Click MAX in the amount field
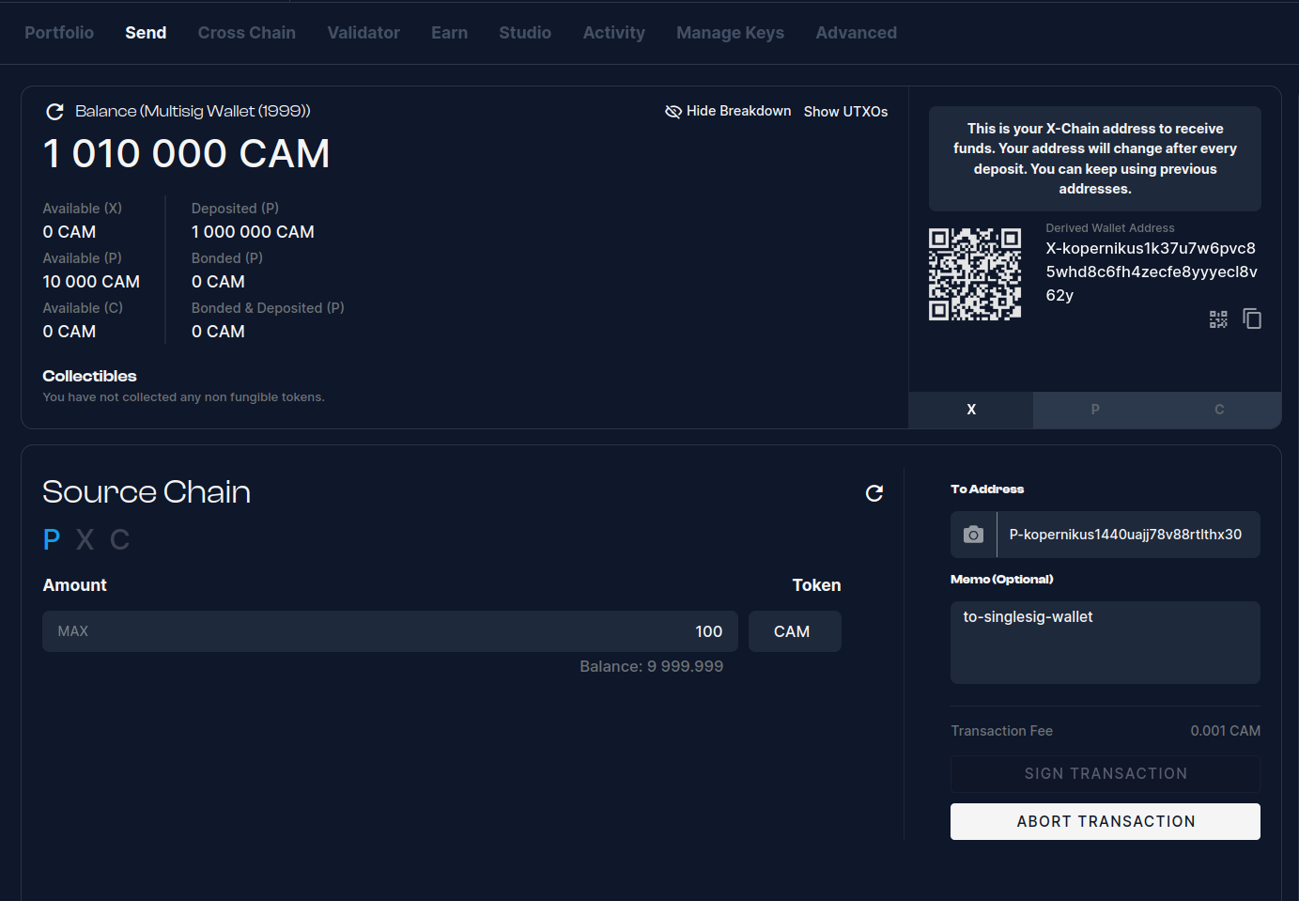1299x901 pixels. tap(72, 631)
